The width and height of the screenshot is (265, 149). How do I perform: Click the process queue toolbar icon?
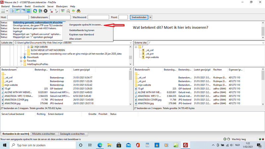(41, 11)
